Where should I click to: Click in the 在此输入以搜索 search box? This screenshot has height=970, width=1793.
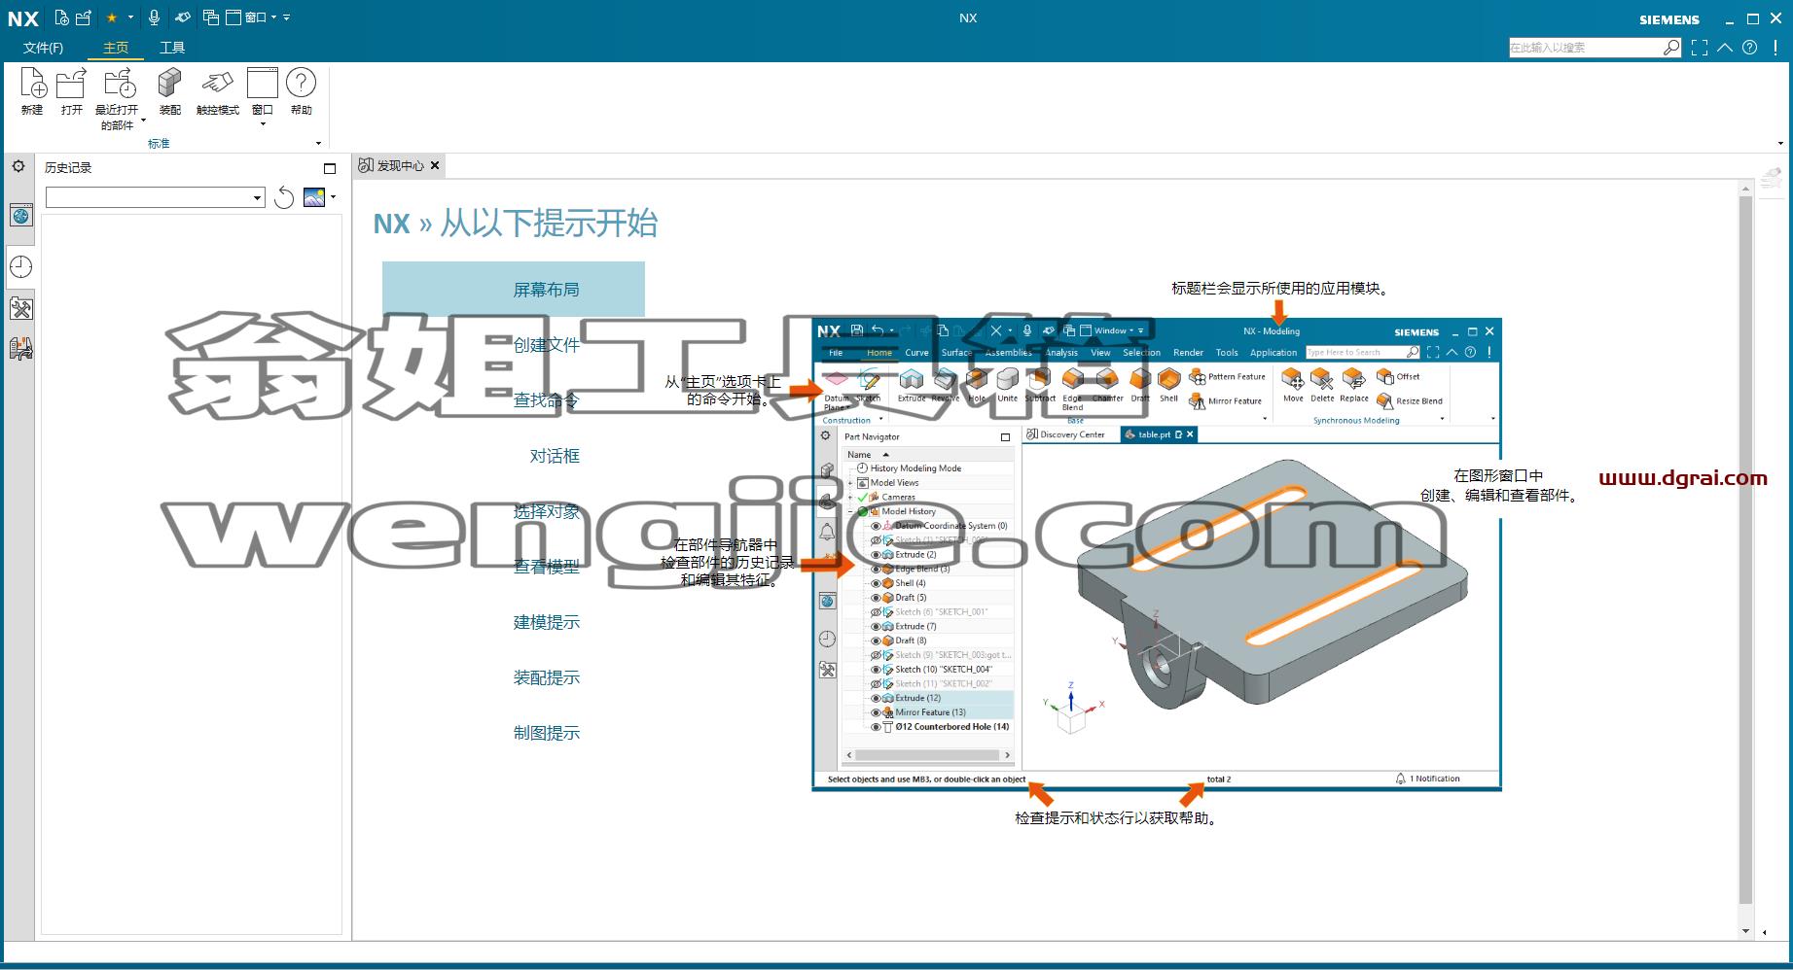[1586, 47]
